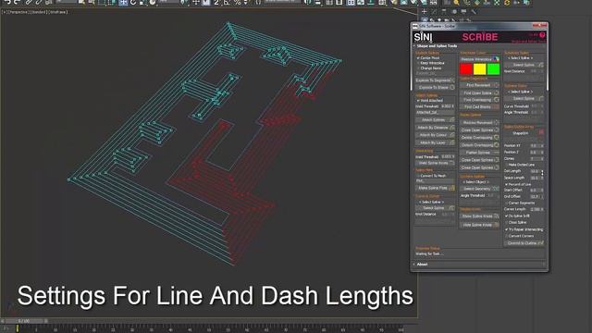The image size is (592, 333).
Task: Toggle the Angle Snap icon
Action: 226,2
